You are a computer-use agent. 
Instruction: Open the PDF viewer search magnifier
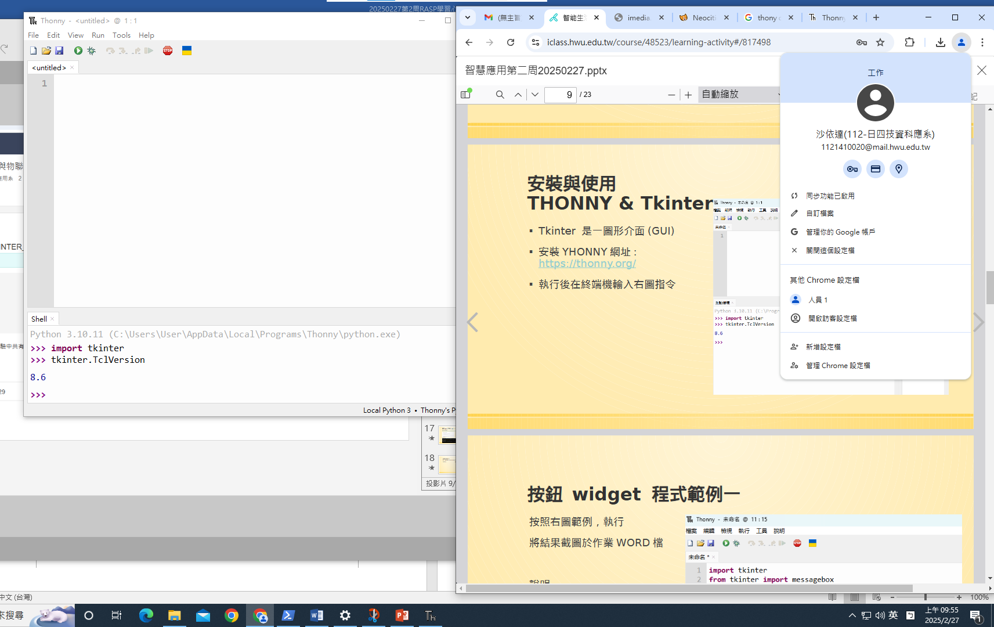click(500, 95)
